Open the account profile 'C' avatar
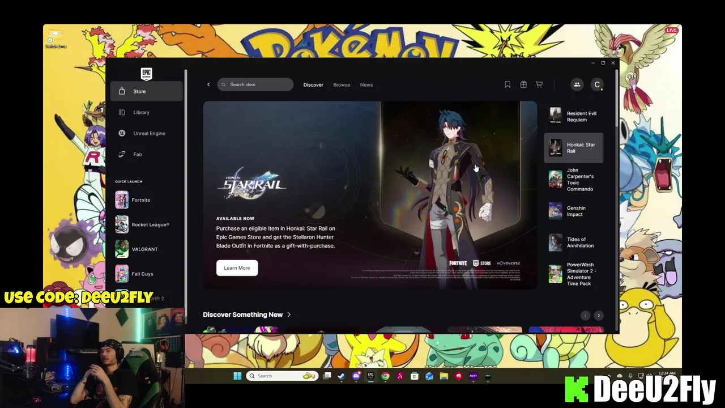The width and height of the screenshot is (725, 408). (597, 84)
